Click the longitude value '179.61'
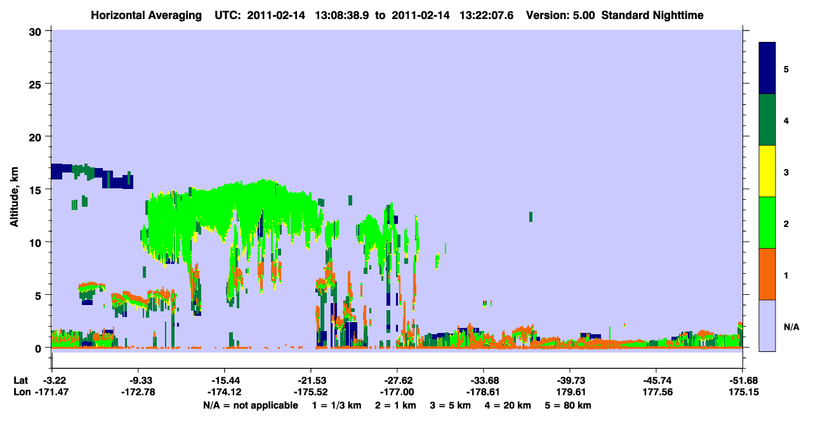Image resolution: width=825 pixels, height=423 pixels. point(570,393)
